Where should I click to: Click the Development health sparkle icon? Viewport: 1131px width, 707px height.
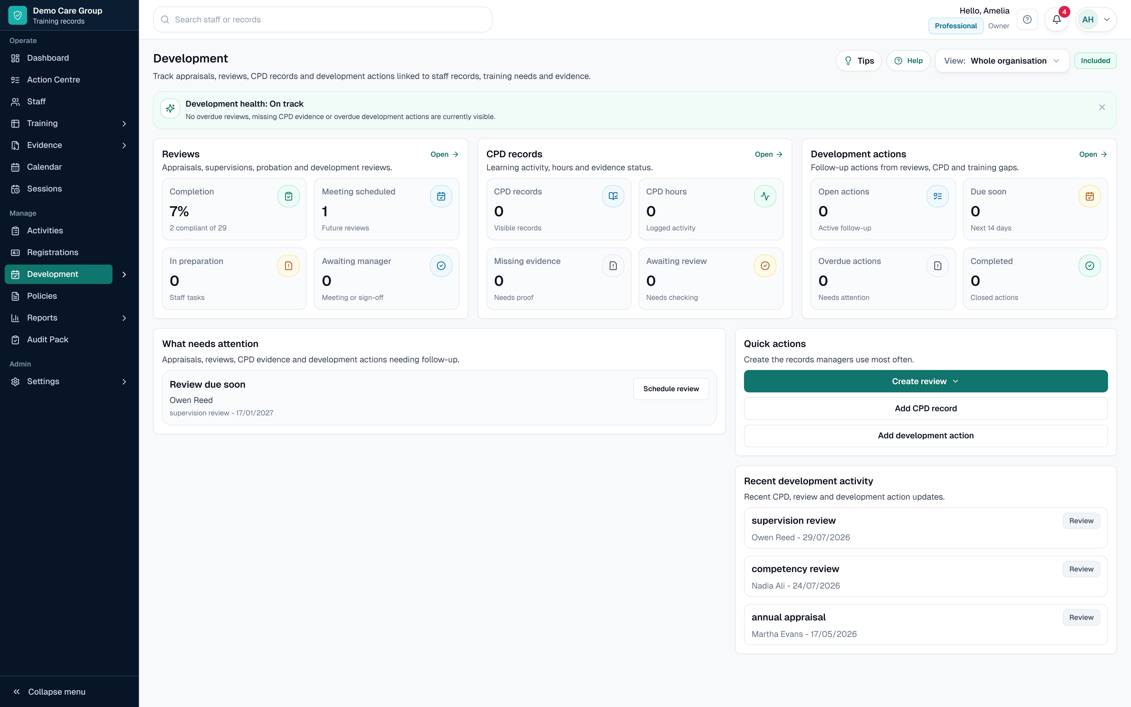170,108
